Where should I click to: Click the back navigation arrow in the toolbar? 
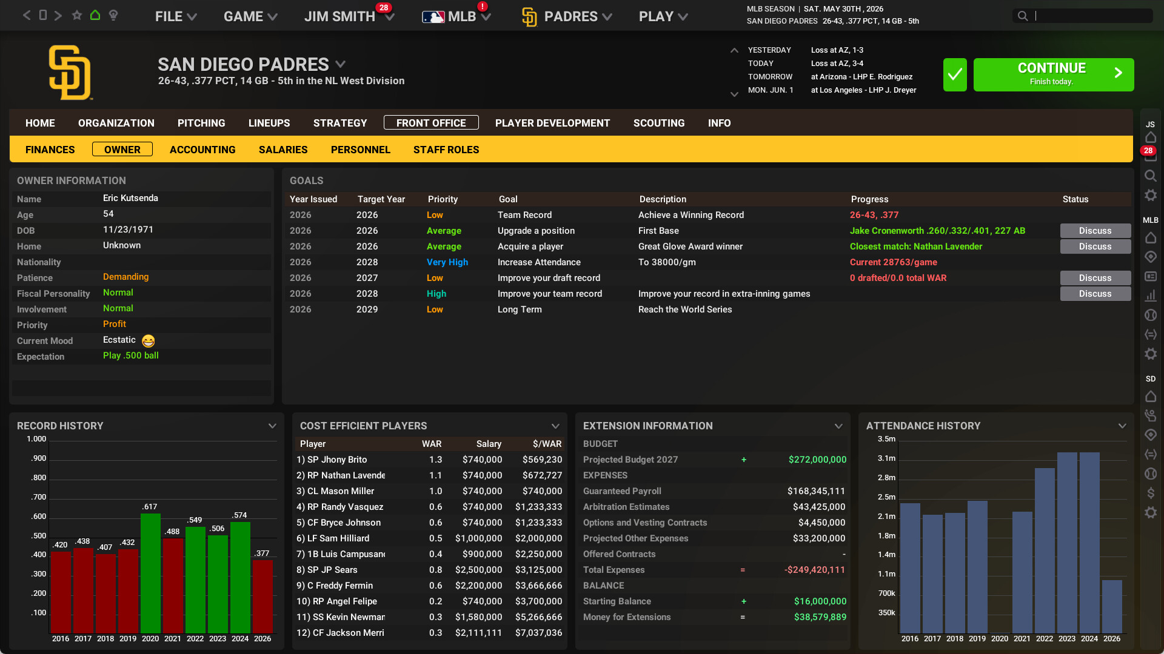pos(26,15)
